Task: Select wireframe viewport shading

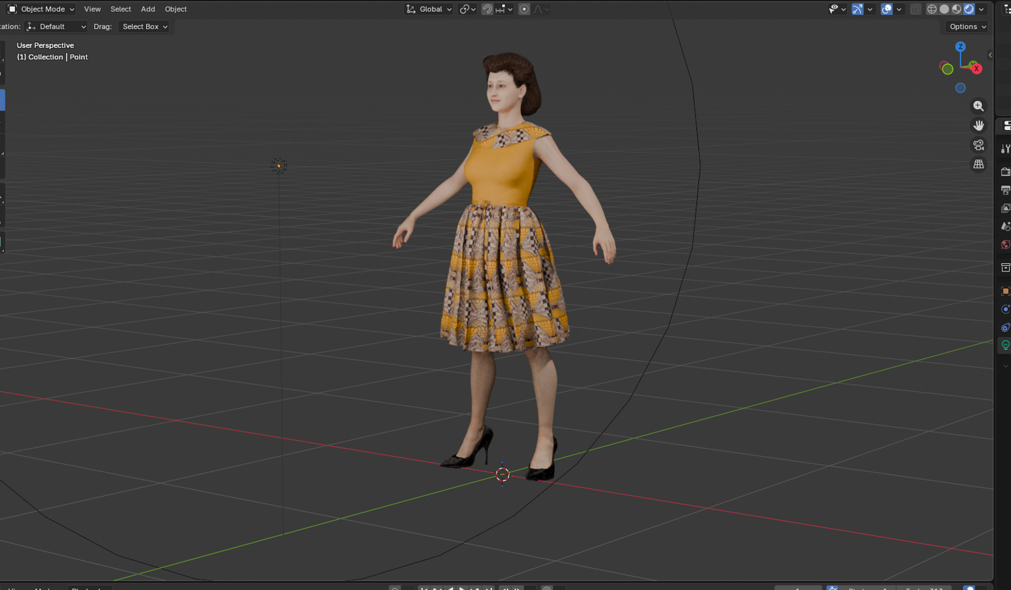Action: click(932, 9)
